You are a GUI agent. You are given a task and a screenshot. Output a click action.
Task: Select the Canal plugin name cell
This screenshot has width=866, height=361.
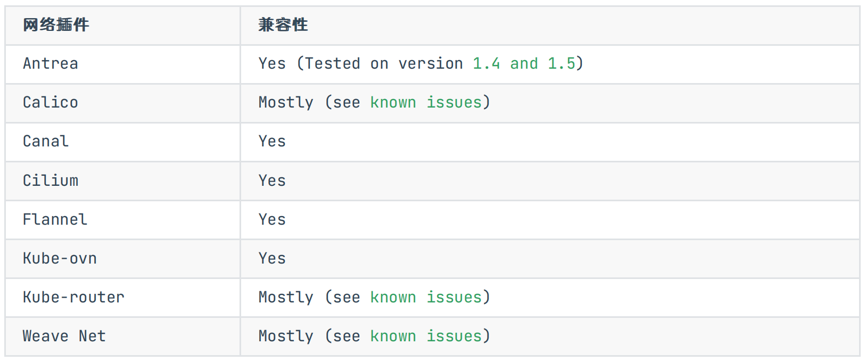click(x=46, y=142)
